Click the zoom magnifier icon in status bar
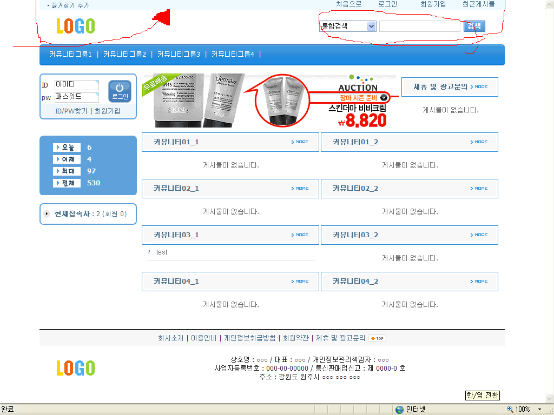This screenshot has height=415, width=554. click(x=510, y=410)
